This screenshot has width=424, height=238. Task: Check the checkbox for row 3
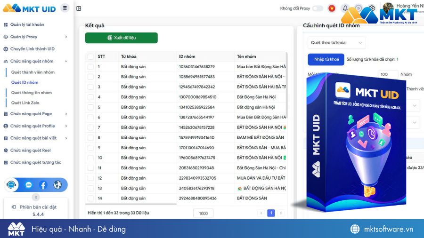tap(90, 87)
